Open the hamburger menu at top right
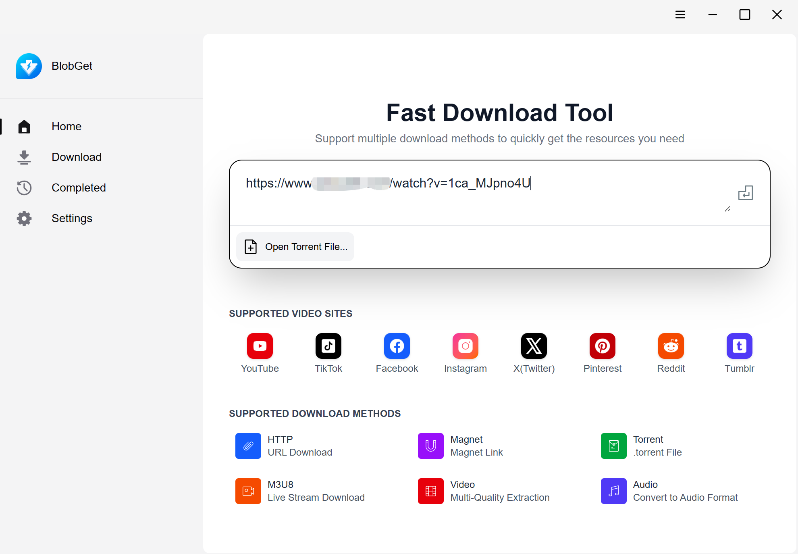 [680, 15]
